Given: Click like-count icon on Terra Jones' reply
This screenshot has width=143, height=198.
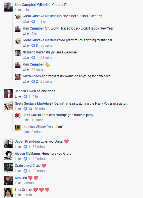Looking at the screenshot, I should [33, 82].
